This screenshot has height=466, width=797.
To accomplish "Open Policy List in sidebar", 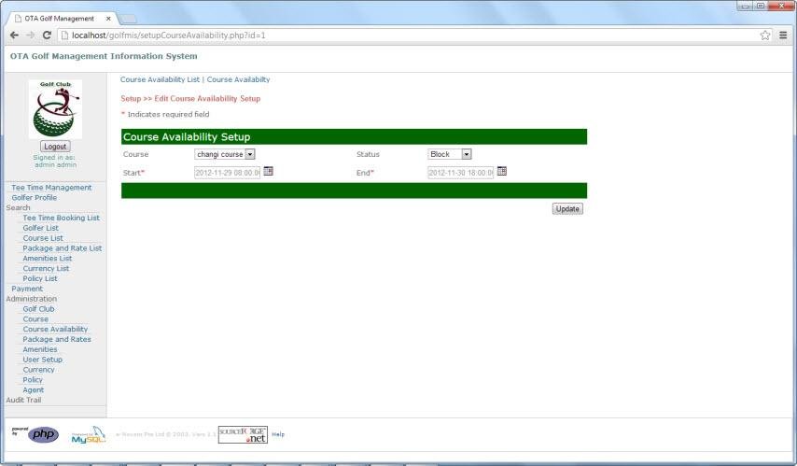I will [x=39, y=279].
